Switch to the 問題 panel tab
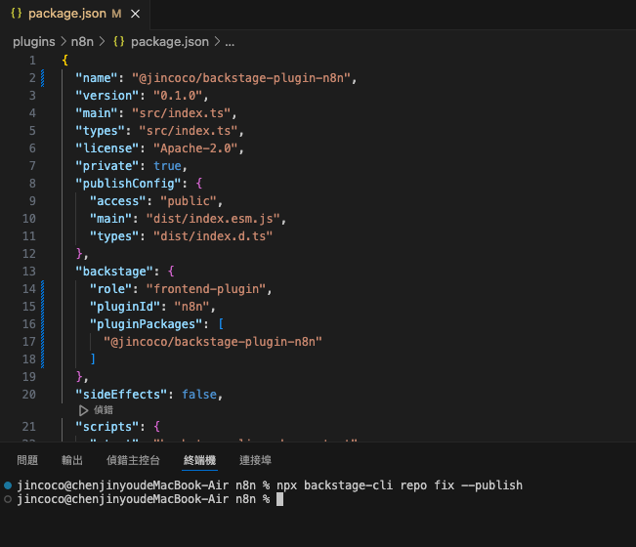636x547 pixels. coord(27,460)
